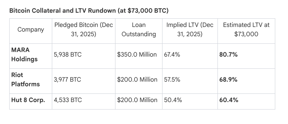
Task: Select Riot Platforms' $200.0 Million loan cell
Action: coord(137,80)
